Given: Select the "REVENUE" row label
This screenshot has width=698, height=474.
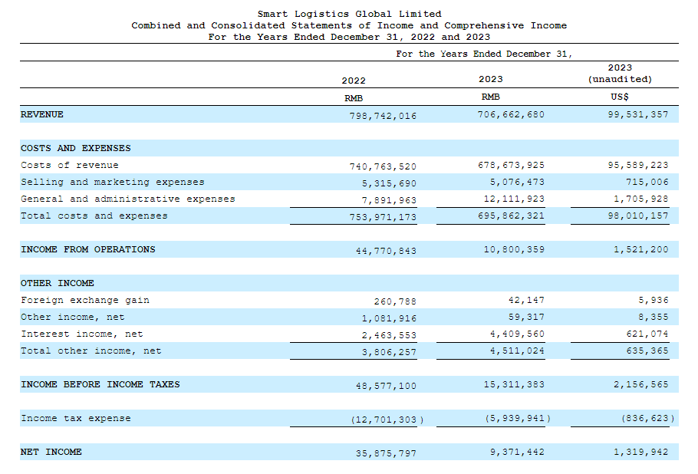Looking at the screenshot, I should click(42, 114).
